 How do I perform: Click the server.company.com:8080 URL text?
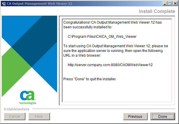click(x=110, y=65)
